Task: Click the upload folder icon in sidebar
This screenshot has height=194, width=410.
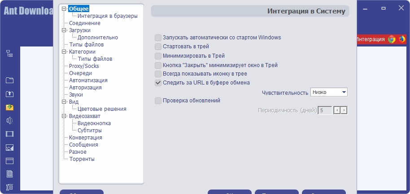Action: point(9,94)
